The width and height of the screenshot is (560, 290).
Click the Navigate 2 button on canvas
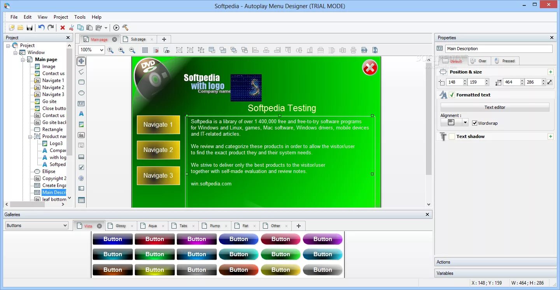click(158, 150)
